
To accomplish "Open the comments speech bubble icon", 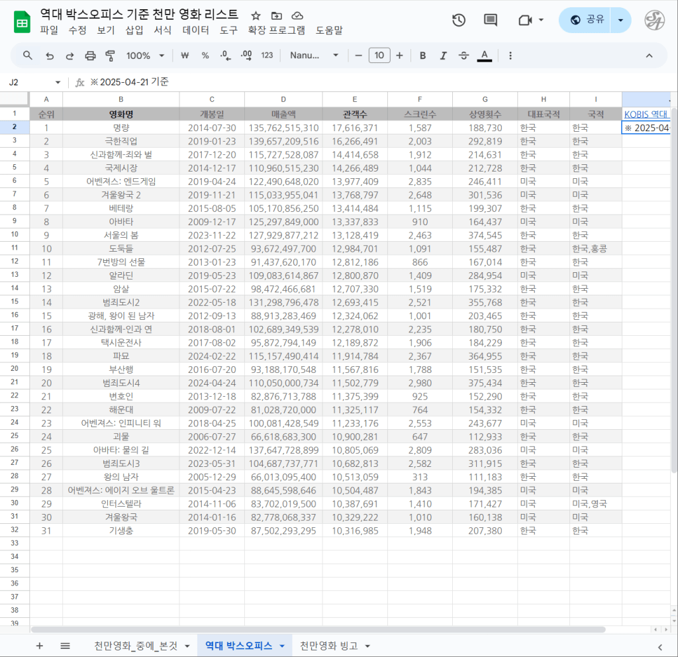I will [491, 20].
